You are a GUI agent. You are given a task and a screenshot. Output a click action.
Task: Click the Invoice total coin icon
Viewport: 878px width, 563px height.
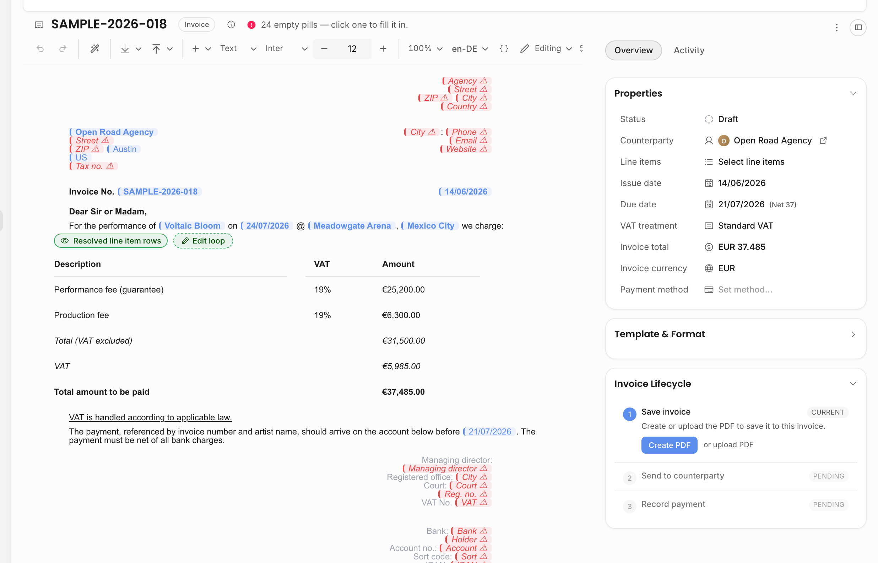[709, 247]
